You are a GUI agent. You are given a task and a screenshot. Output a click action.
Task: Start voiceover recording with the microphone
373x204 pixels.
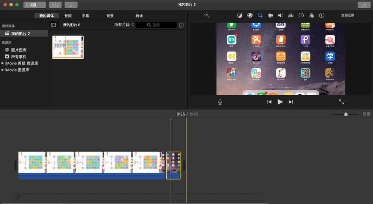coord(220,102)
